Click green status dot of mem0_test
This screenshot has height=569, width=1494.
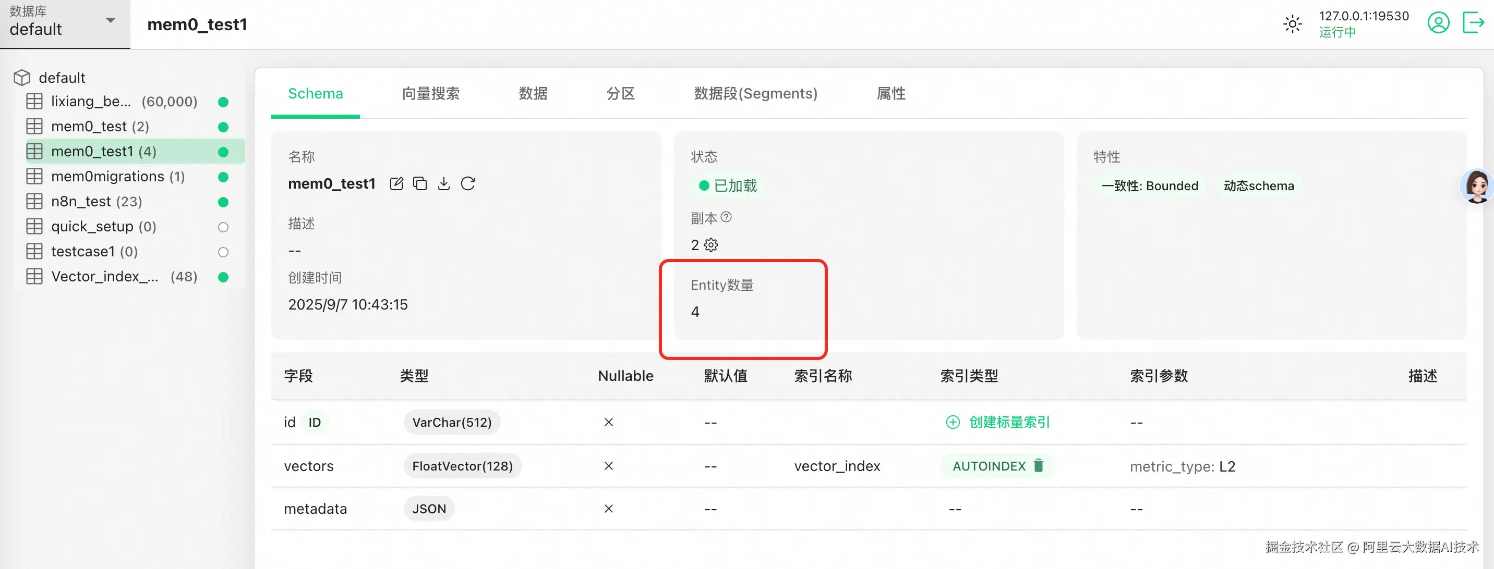223,127
